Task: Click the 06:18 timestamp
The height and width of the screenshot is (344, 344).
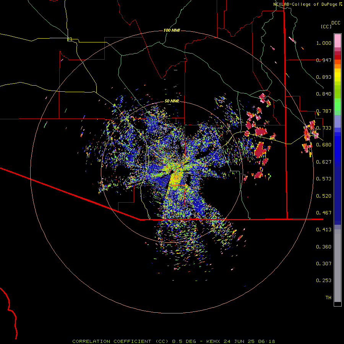Action: click(x=266, y=341)
